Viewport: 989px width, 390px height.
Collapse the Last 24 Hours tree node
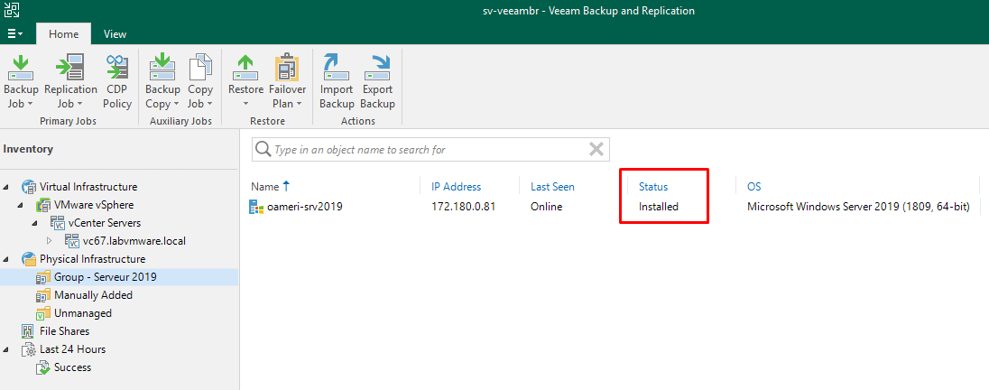click(6, 349)
